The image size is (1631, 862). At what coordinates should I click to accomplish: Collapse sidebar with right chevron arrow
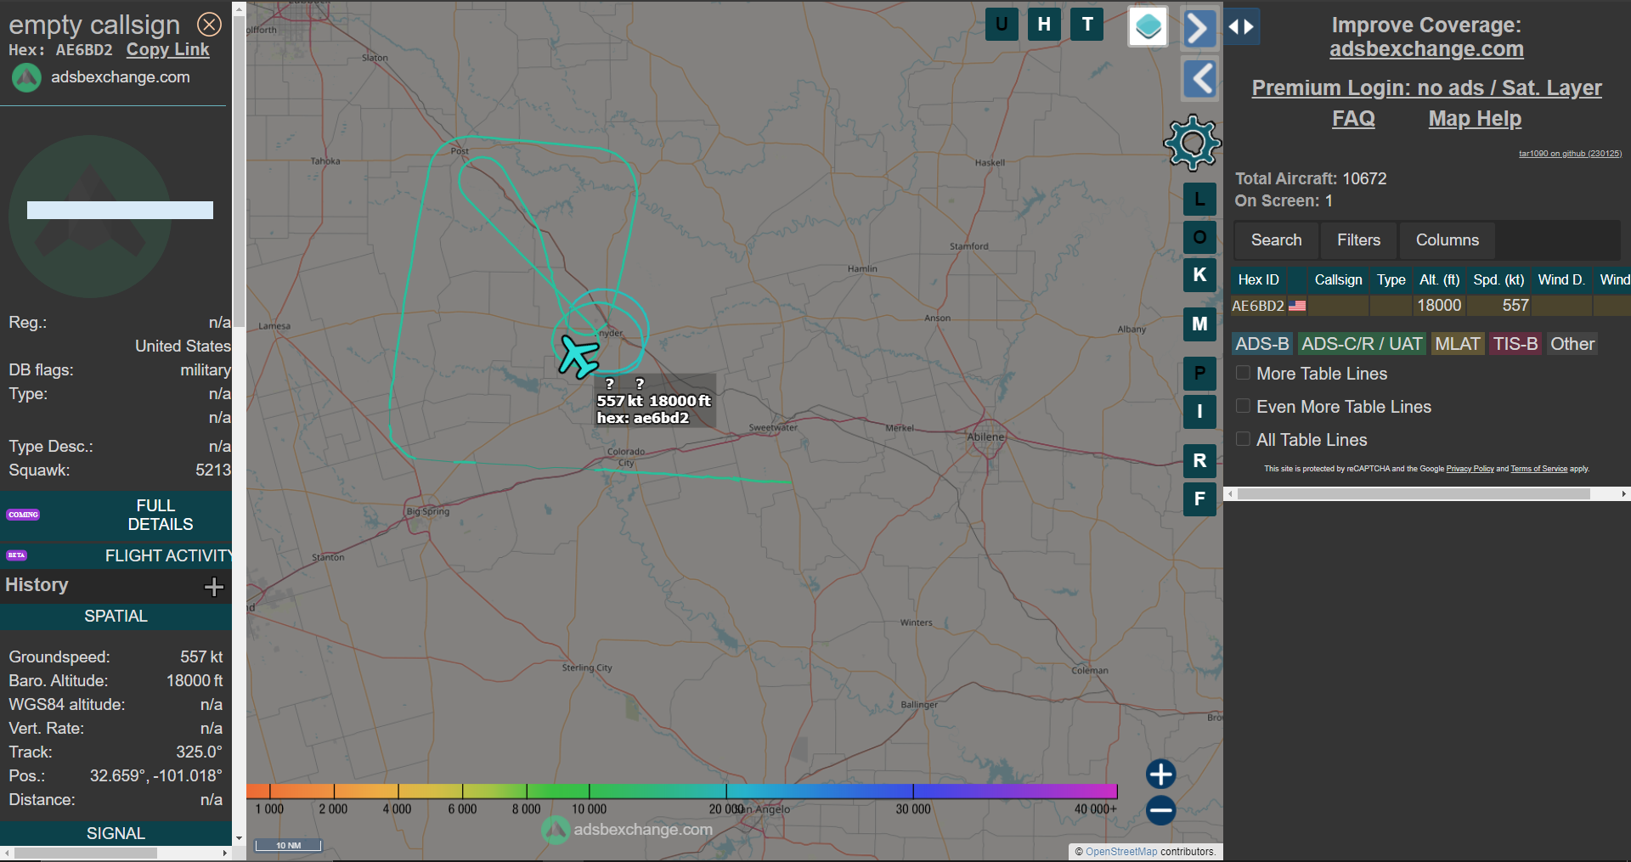(x=1198, y=29)
